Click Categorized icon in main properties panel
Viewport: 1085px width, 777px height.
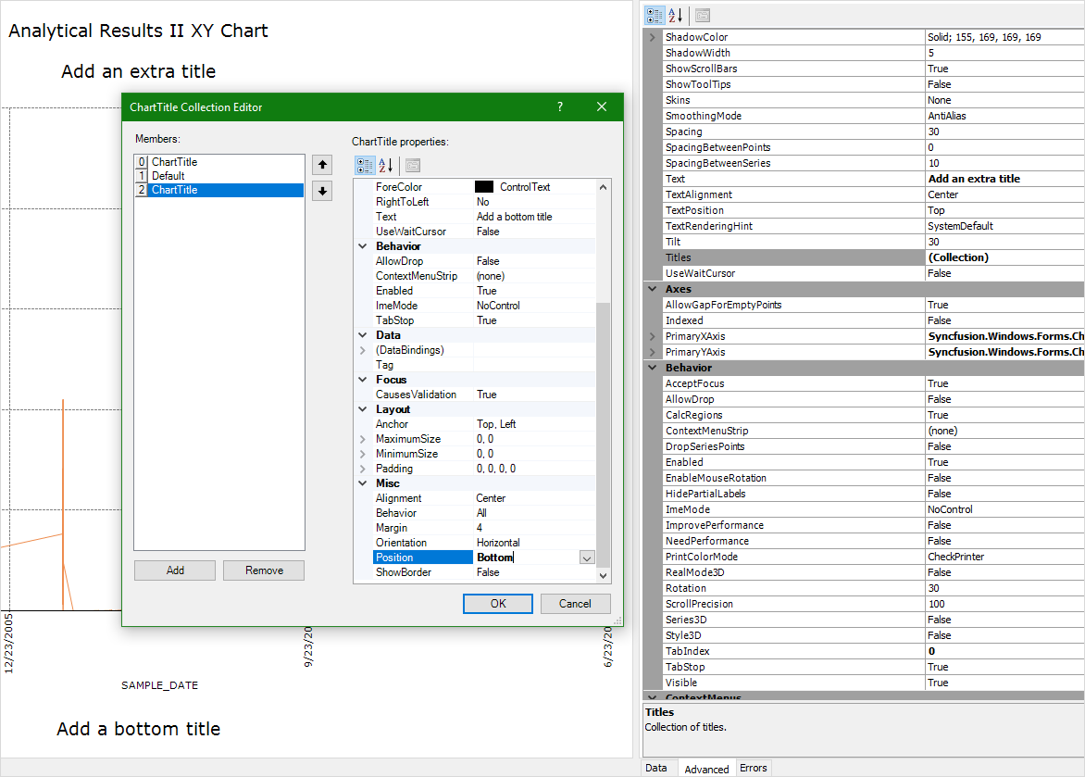[655, 15]
